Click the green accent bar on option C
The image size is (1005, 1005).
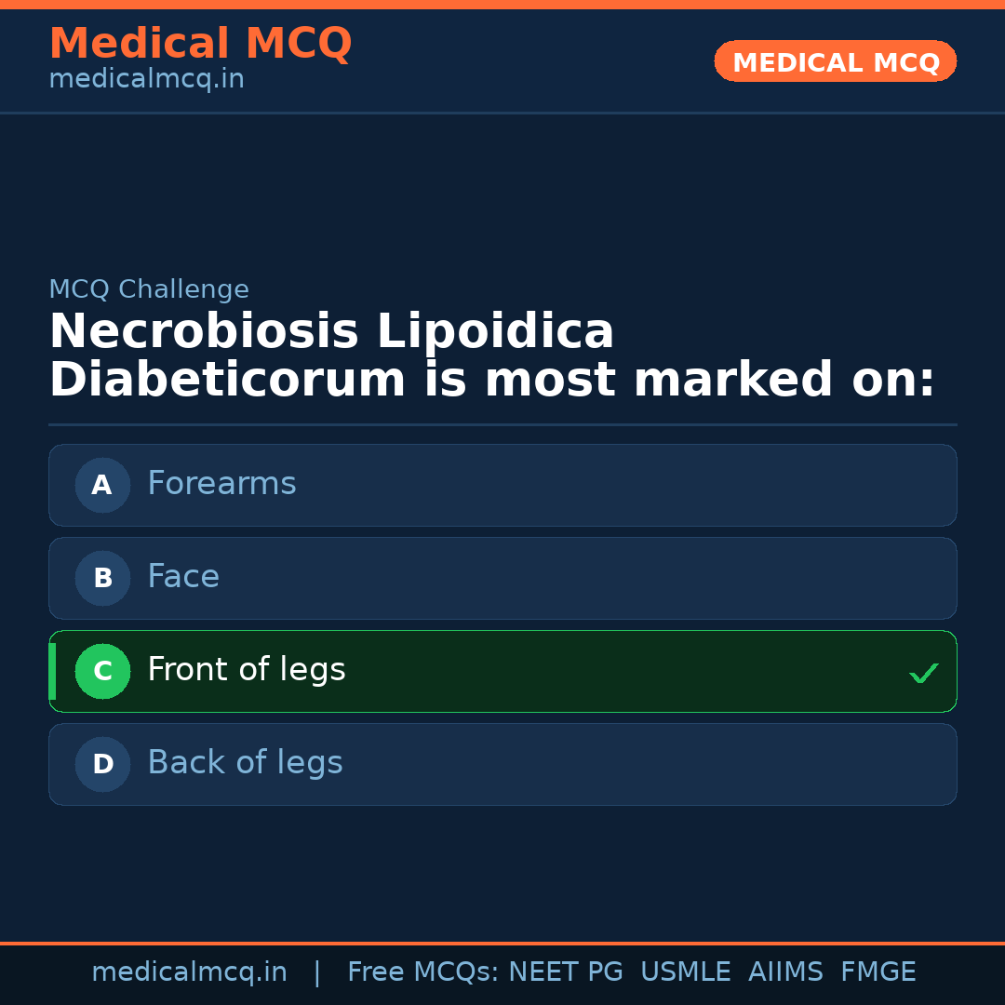coord(52,671)
